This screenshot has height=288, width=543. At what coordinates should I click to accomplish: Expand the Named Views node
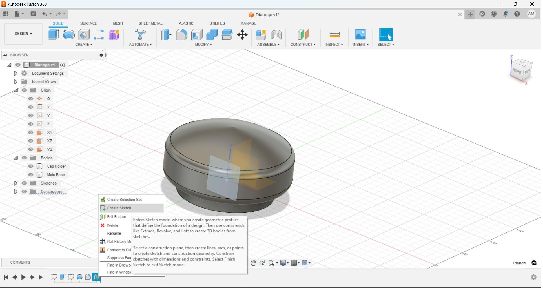pyautogui.click(x=15, y=82)
